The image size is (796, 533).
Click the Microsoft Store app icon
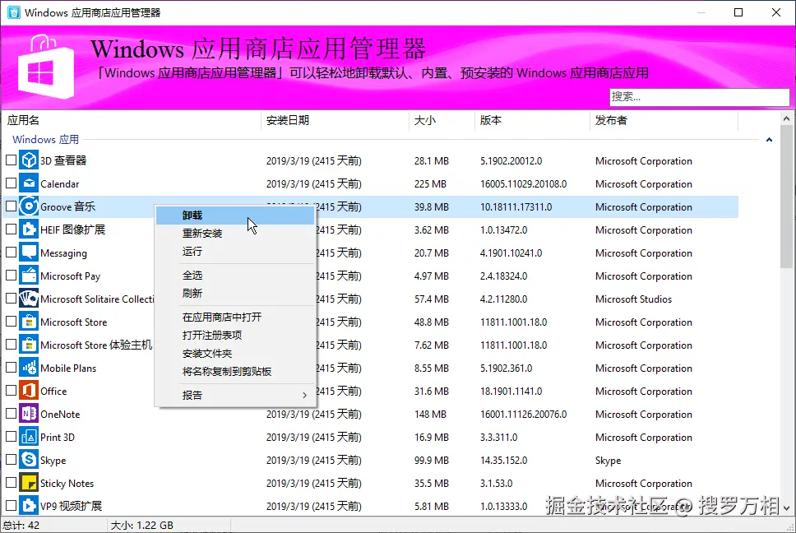pos(29,322)
